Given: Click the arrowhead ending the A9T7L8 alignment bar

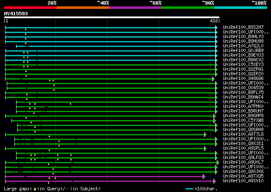Looking at the screenshot, I should point(205,134).
